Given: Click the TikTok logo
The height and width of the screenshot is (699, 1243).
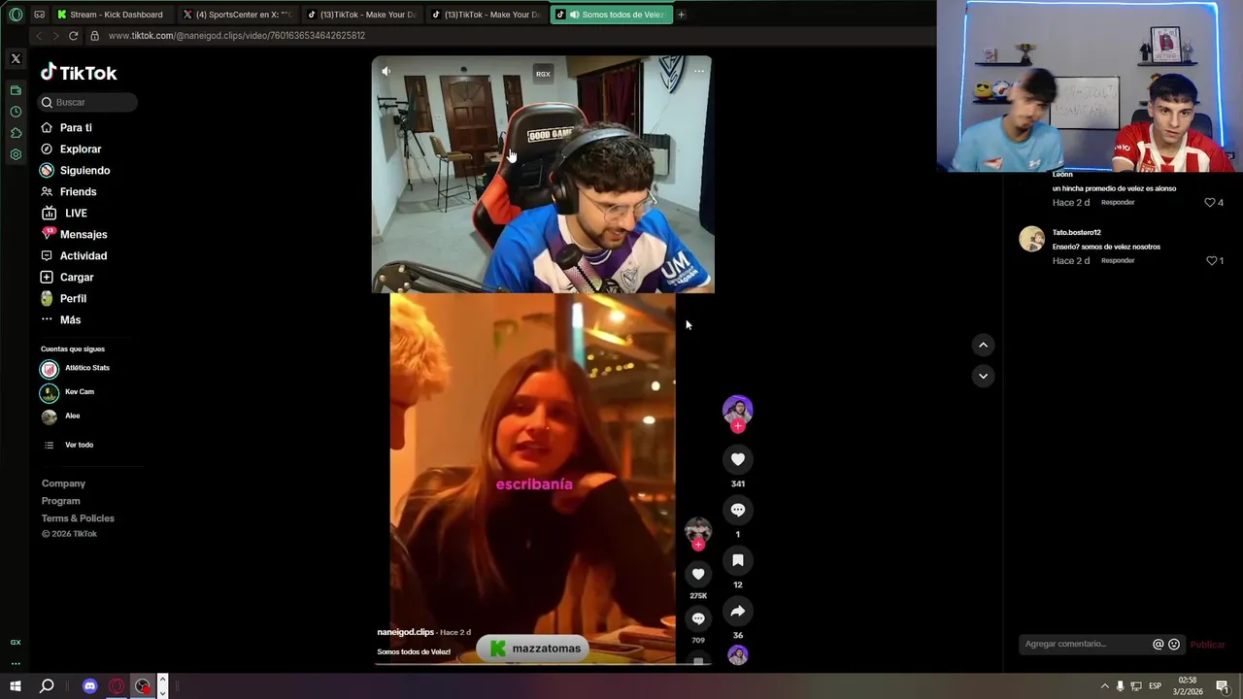Looking at the screenshot, I should coord(79,73).
